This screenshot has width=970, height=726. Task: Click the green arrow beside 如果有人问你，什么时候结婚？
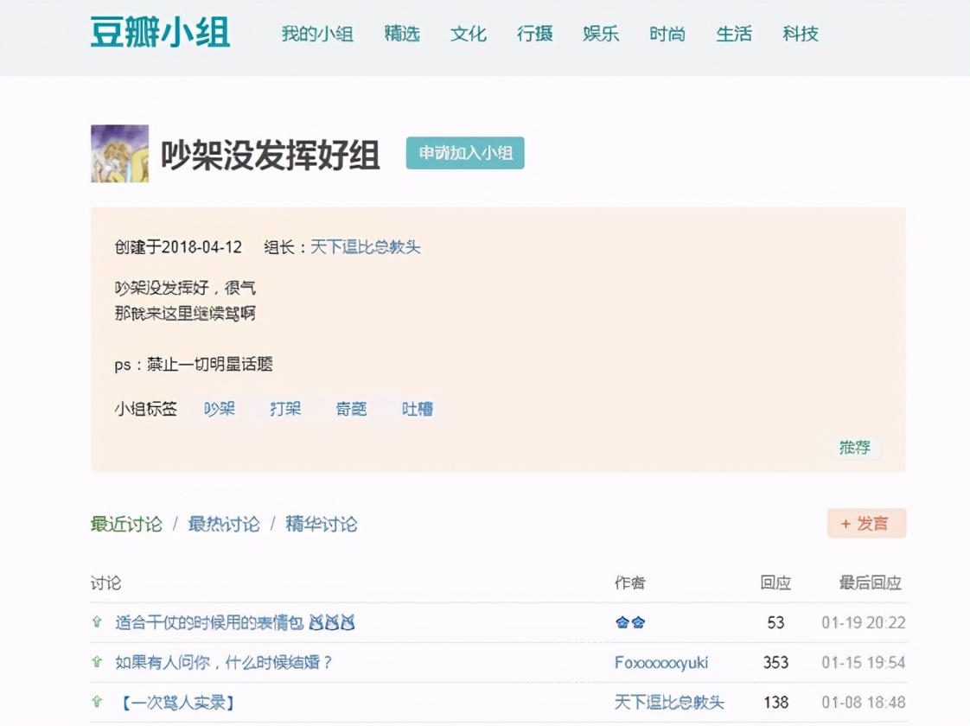coord(98,662)
